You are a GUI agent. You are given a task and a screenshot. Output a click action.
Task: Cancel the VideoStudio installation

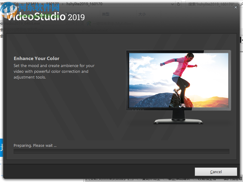point(216,171)
